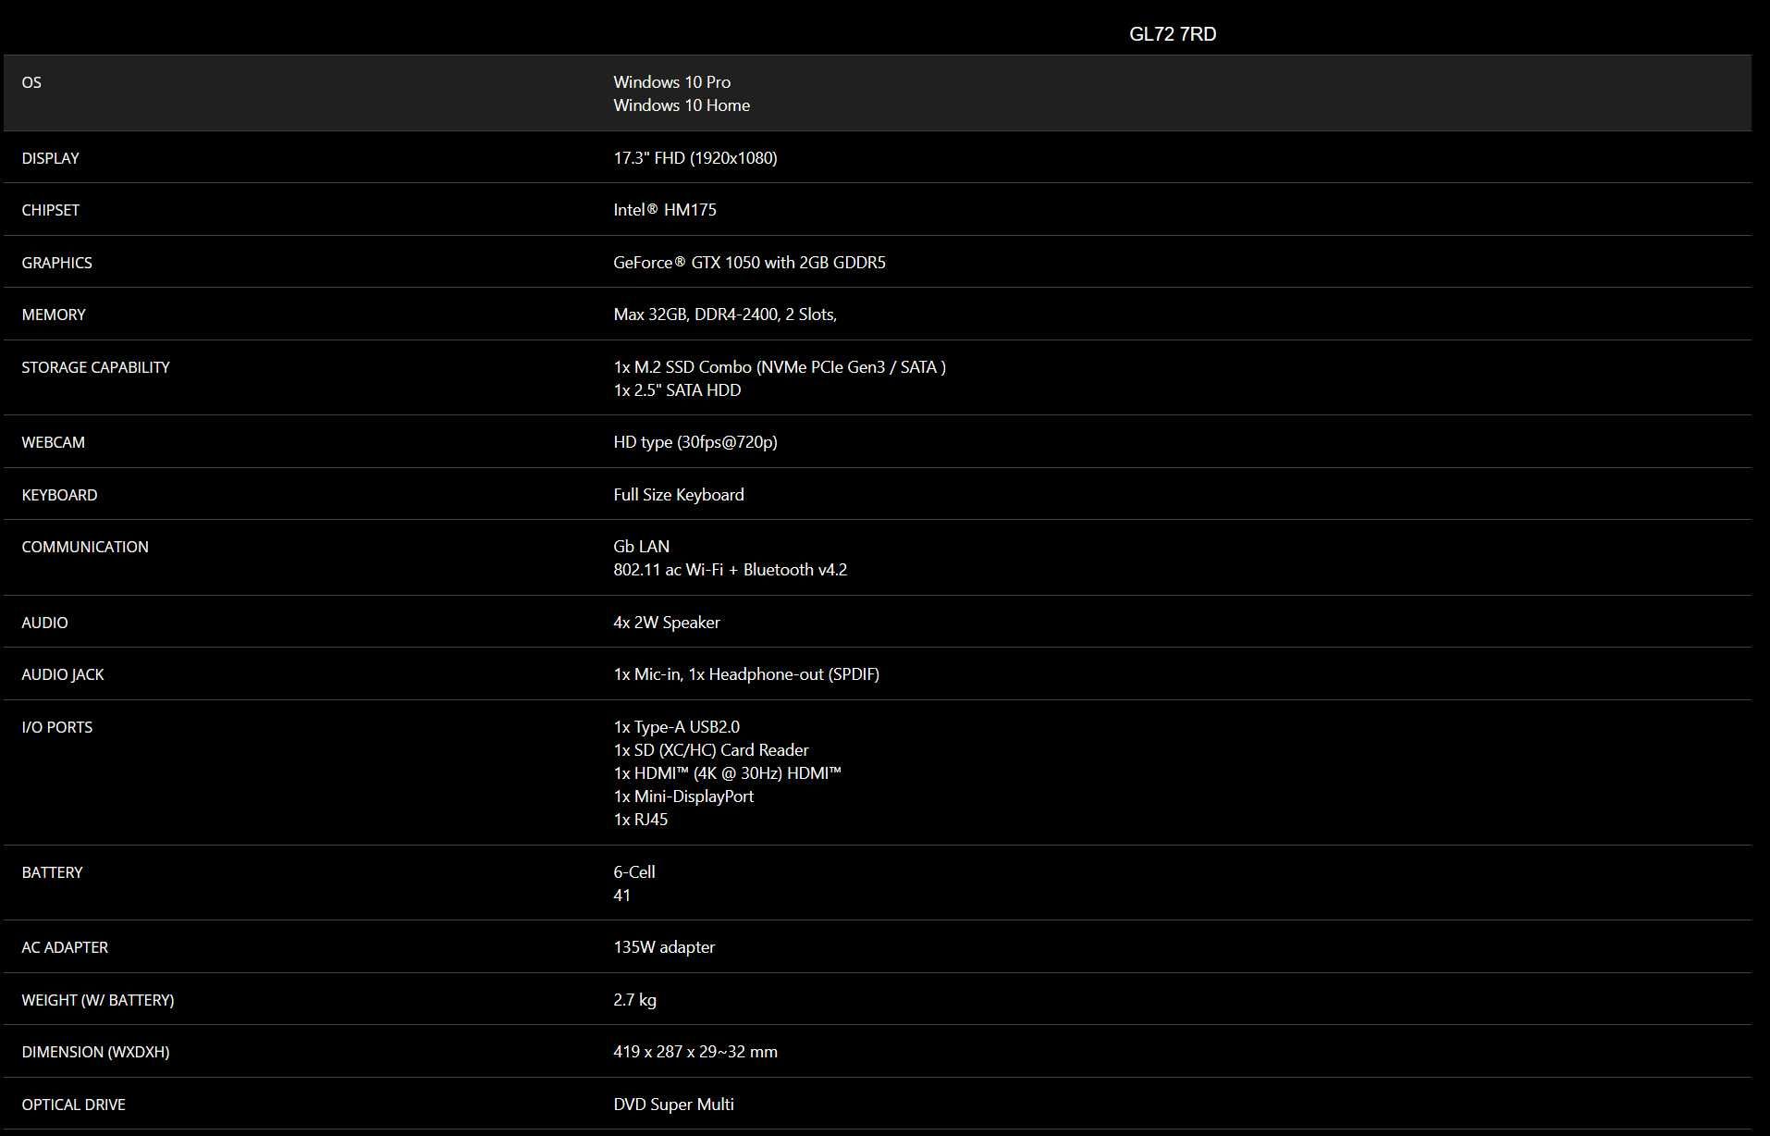Select the HDMI (4K @ 30Hz) line

click(728, 773)
